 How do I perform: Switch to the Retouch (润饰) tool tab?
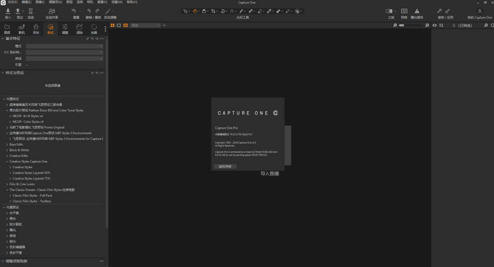(x=80, y=28)
